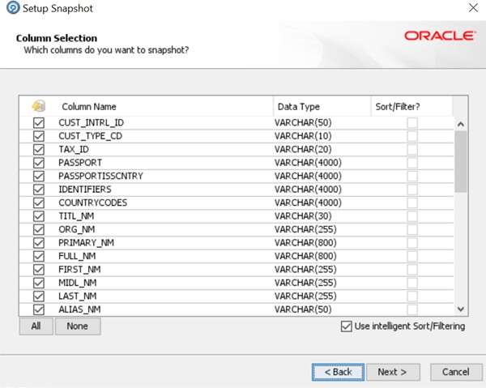Select the COUNTRYCODES column name text
The width and height of the screenshot is (486, 388).
(92, 203)
